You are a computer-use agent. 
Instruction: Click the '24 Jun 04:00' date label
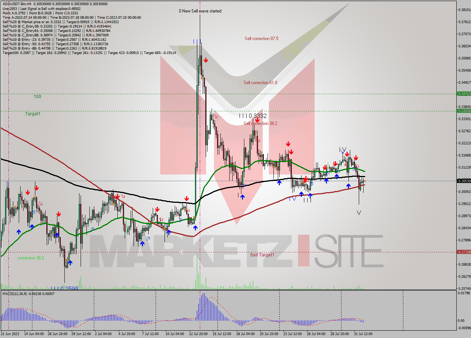34,334
